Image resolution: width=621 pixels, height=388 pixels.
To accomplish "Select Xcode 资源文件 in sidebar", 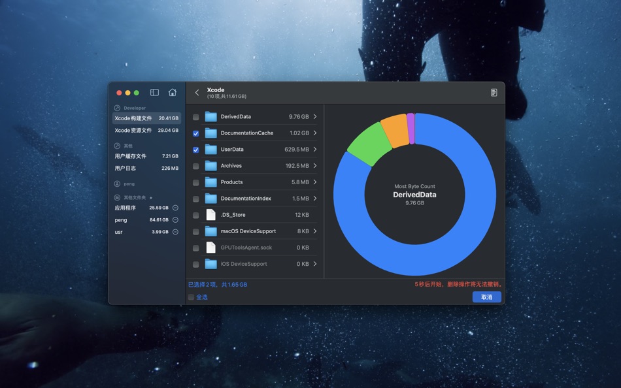I will tap(146, 130).
